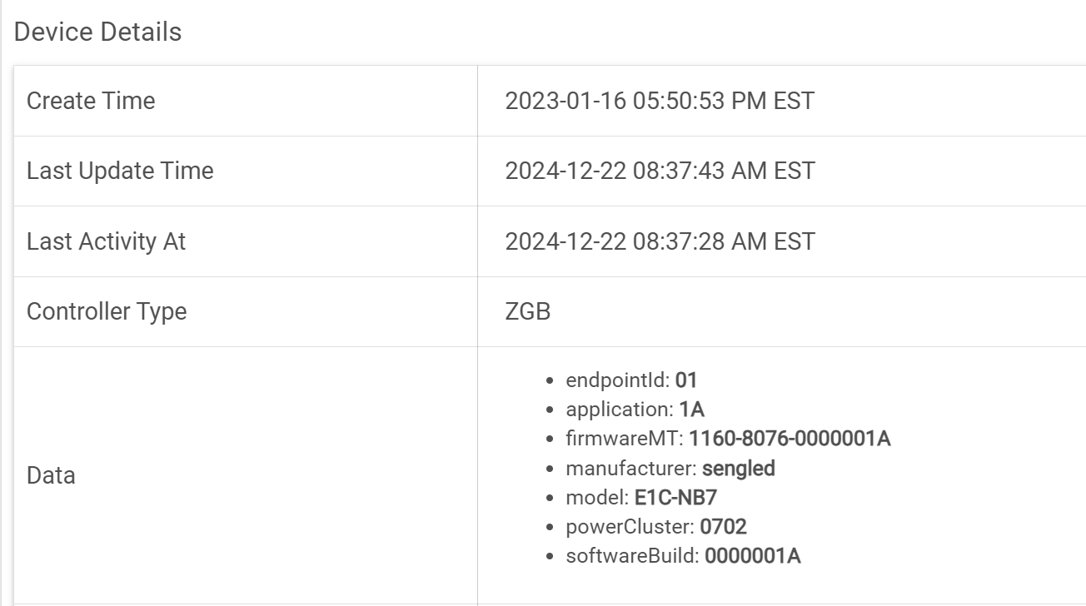Select the firmware value 1160-8076-0000001A

[790, 439]
